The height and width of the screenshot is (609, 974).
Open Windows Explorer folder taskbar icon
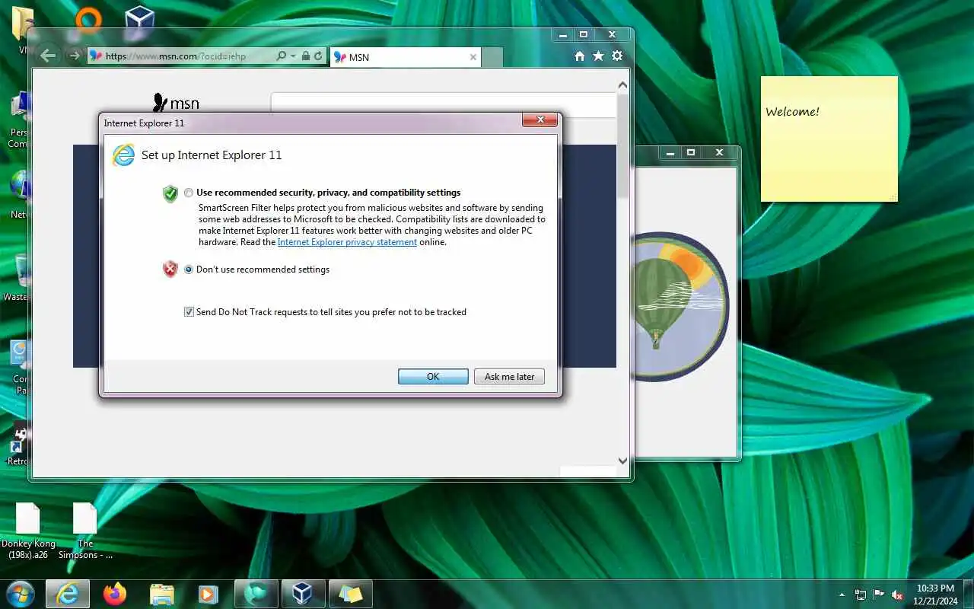162,594
